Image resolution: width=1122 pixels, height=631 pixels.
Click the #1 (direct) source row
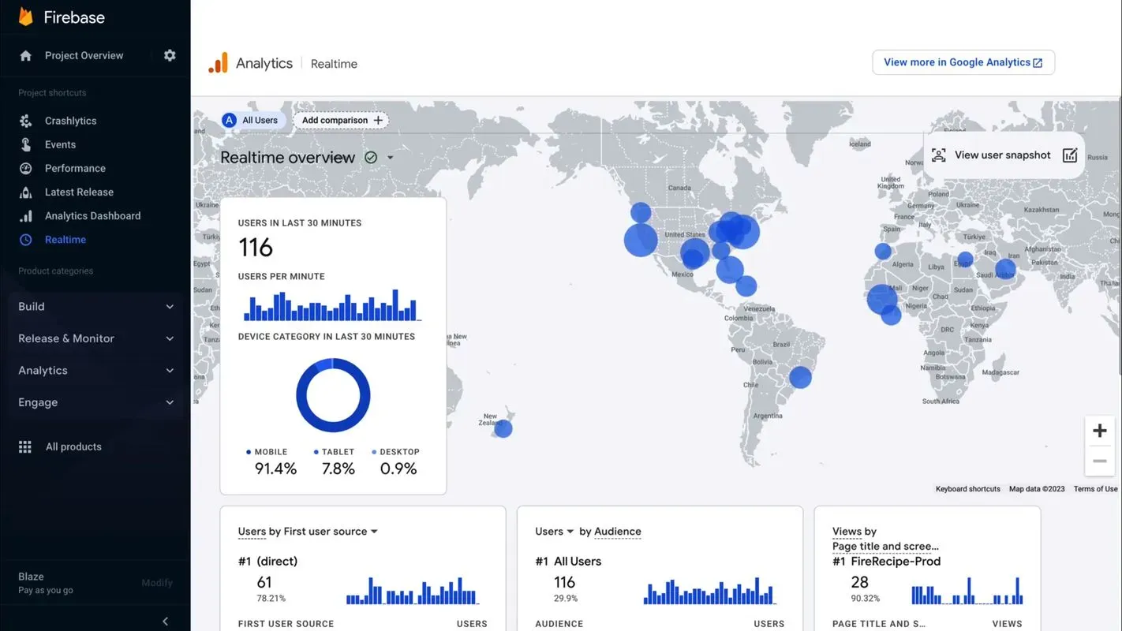(267, 562)
